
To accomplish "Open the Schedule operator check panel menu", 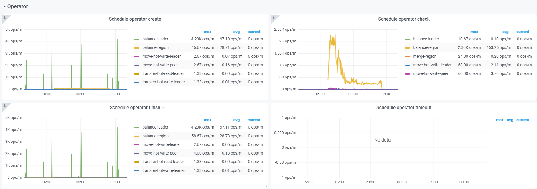I will click(x=403, y=19).
